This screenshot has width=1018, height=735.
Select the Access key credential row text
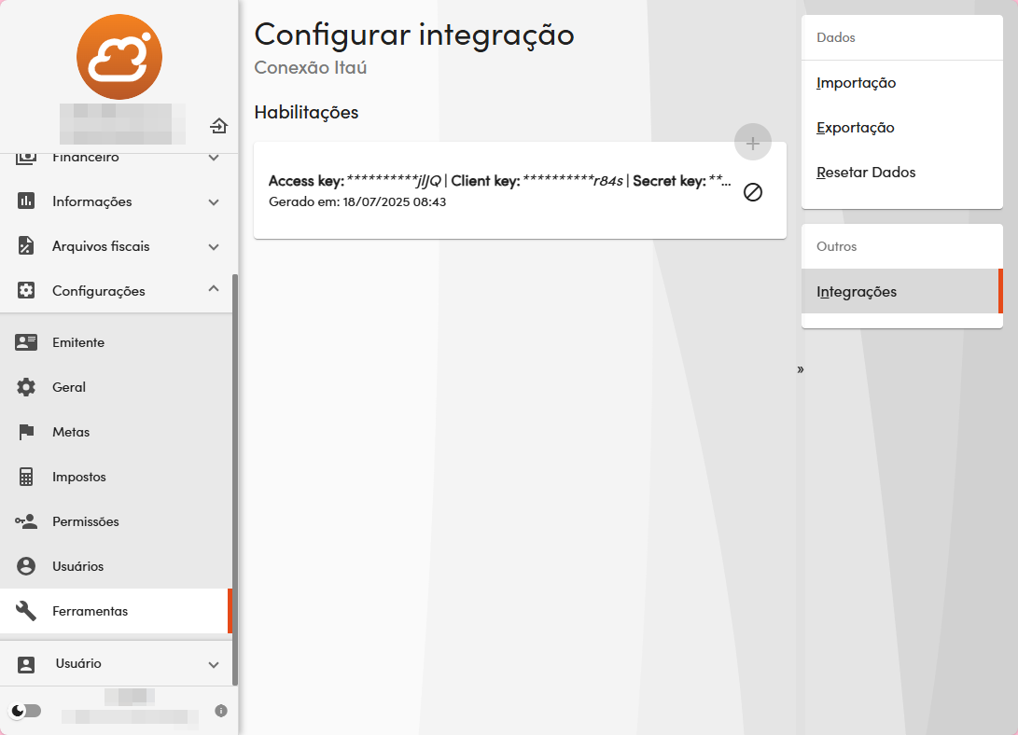pyautogui.click(x=500, y=181)
